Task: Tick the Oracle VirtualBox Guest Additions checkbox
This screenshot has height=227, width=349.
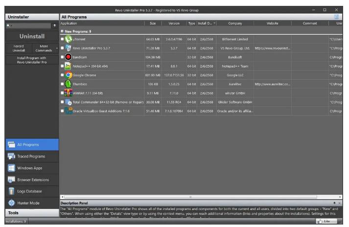Action: point(62,111)
